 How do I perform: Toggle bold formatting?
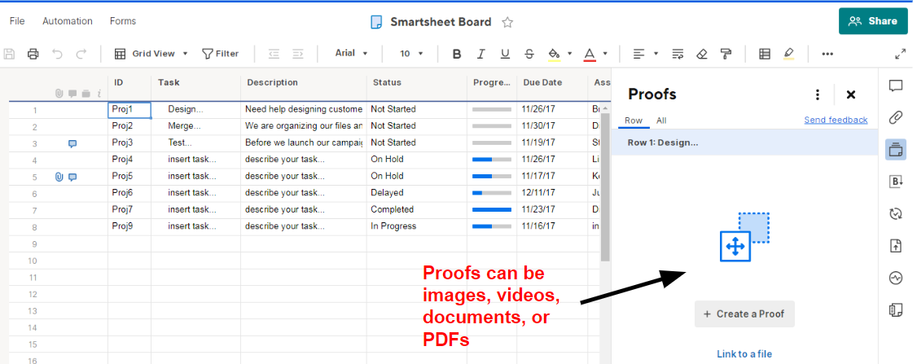pos(457,54)
